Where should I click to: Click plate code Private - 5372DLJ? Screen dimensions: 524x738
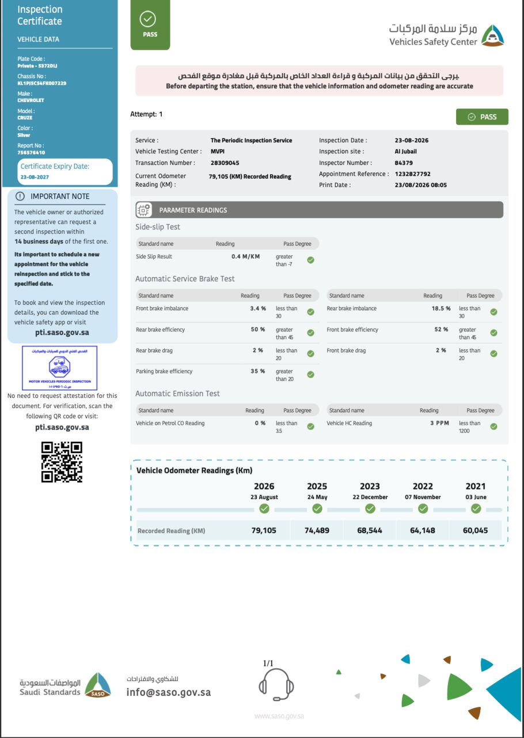point(37,66)
